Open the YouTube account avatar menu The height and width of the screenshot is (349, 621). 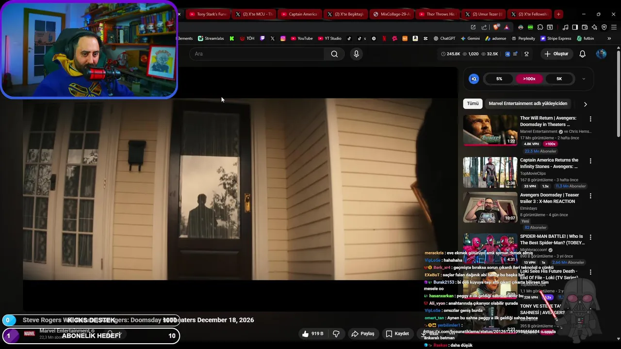pyautogui.click(x=601, y=54)
